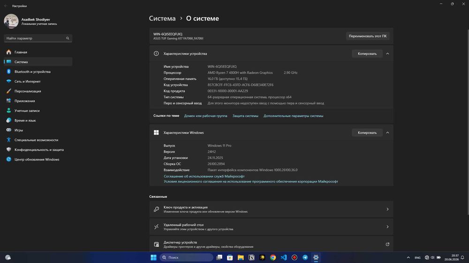
Task: Open the red record app in taskbar
Action: tap(295, 257)
